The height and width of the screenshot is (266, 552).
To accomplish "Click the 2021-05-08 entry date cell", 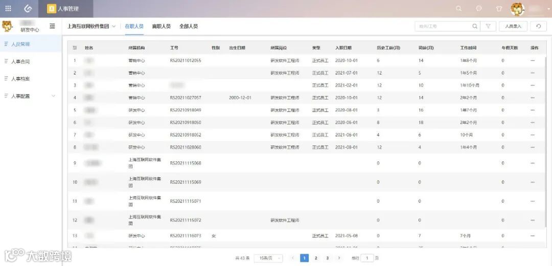I will click(x=347, y=236).
